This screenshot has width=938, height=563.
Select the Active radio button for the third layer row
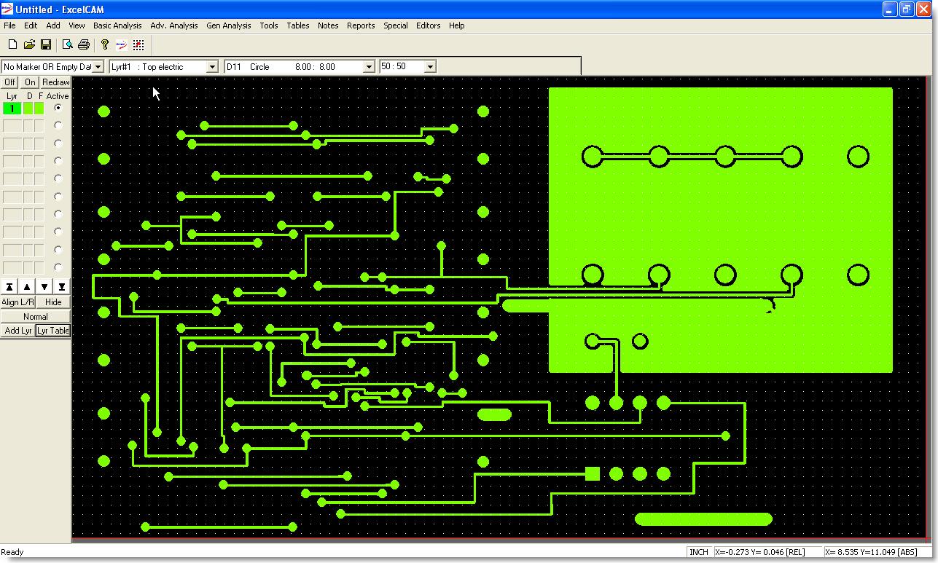pyautogui.click(x=58, y=143)
